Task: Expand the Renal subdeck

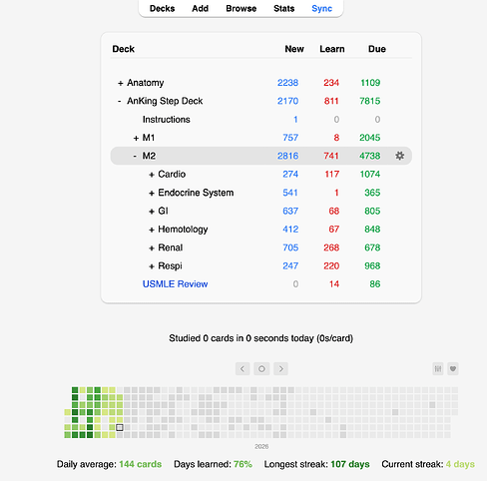Action: [152, 248]
